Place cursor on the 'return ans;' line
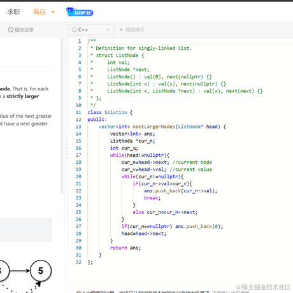This screenshot has height=293, width=293. [x=125, y=248]
